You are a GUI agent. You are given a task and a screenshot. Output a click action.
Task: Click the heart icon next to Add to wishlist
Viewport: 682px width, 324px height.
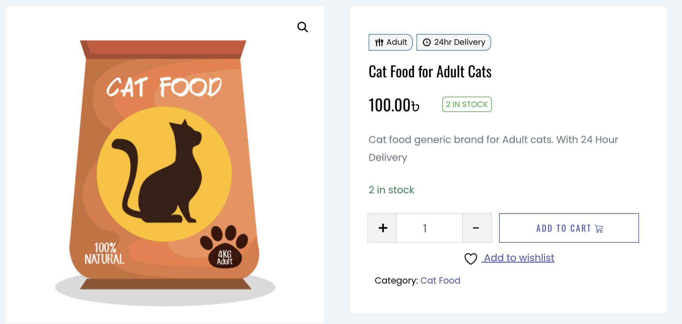point(471,259)
